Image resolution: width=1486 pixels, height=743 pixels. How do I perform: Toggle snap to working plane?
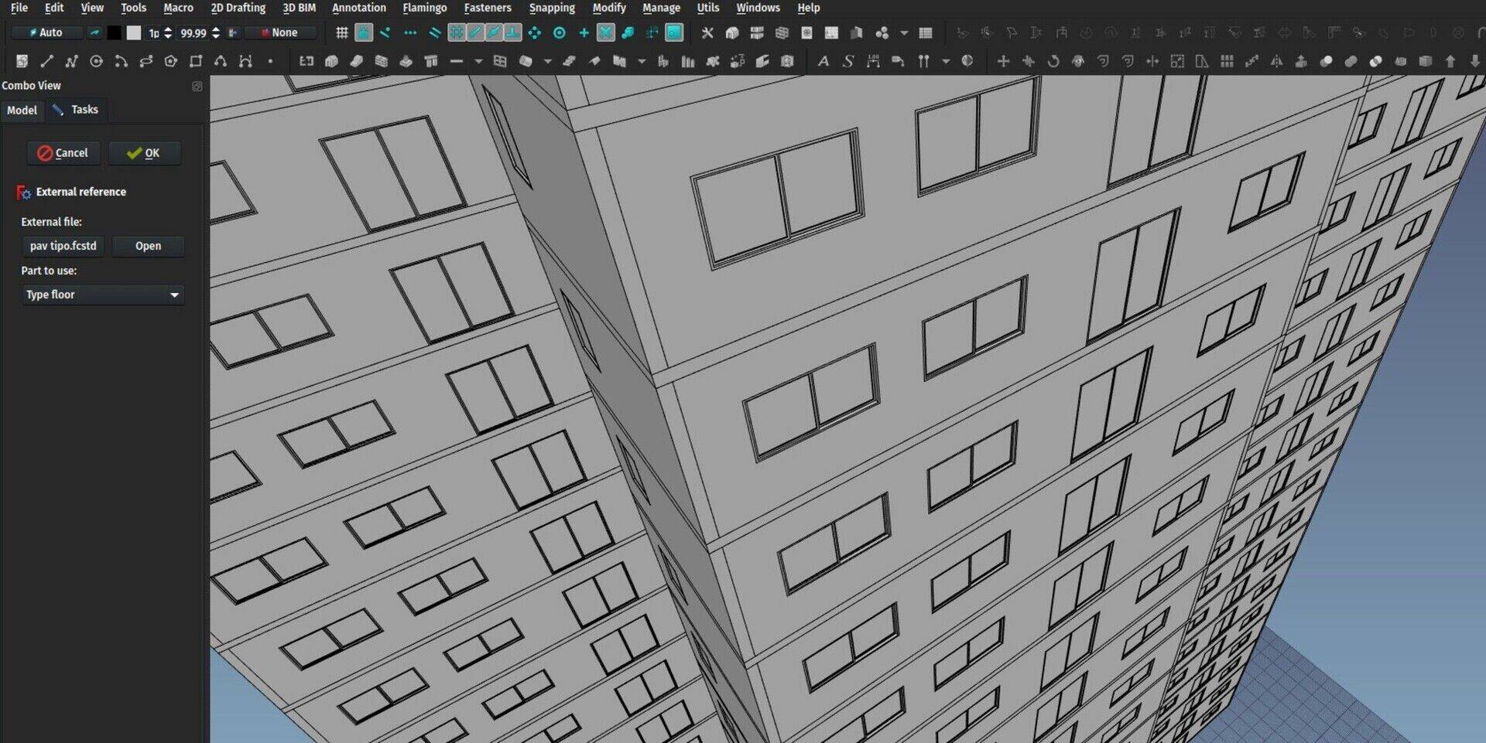click(x=674, y=32)
